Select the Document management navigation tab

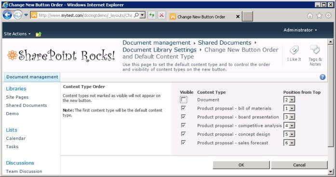32,77
